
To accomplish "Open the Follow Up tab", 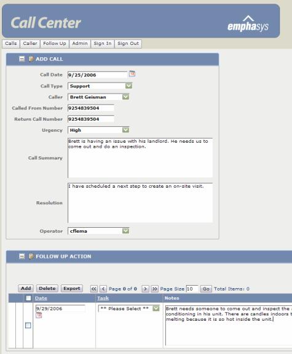I will pos(55,44).
